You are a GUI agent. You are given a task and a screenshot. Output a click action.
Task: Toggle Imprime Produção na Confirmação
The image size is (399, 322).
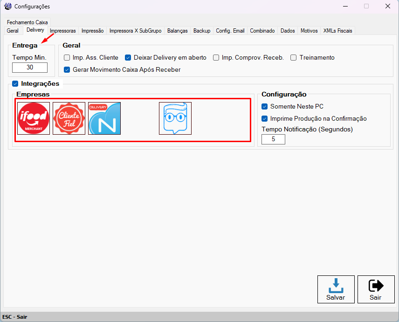click(265, 118)
